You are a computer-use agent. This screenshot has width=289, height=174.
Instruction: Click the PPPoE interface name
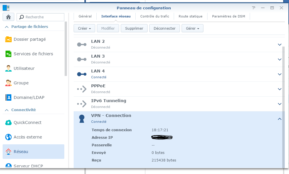(98, 86)
